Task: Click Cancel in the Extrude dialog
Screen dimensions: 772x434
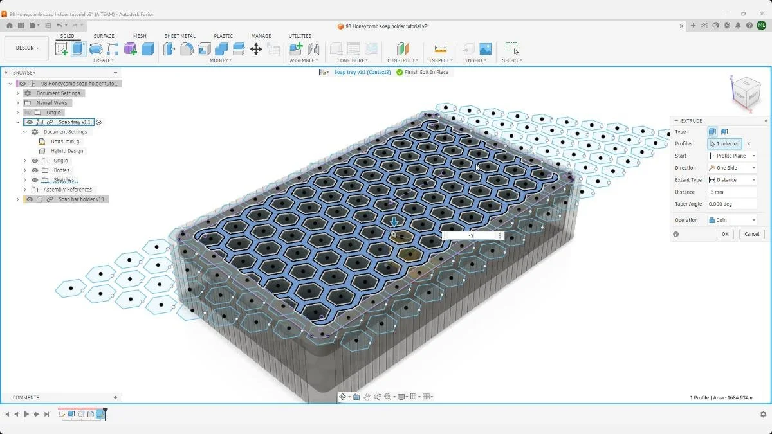Action: point(751,234)
